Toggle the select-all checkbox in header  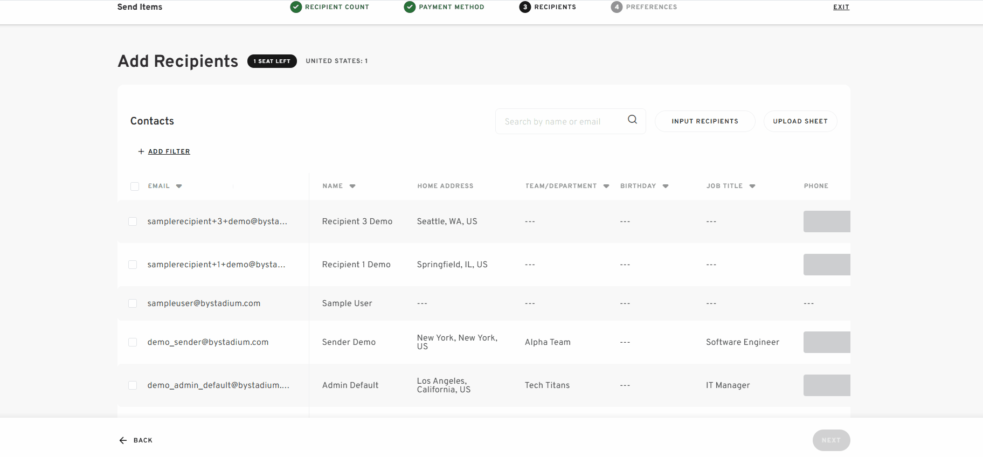(135, 186)
